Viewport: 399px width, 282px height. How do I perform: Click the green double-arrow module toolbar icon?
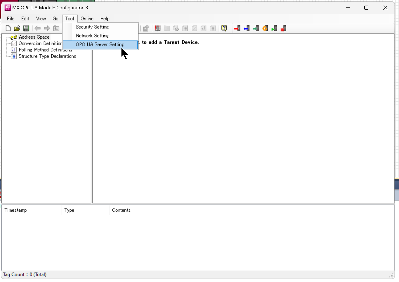click(x=256, y=28)
